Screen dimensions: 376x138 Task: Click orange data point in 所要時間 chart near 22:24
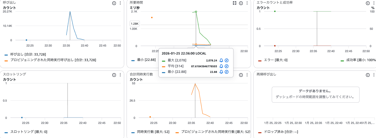tap(152, 18)
